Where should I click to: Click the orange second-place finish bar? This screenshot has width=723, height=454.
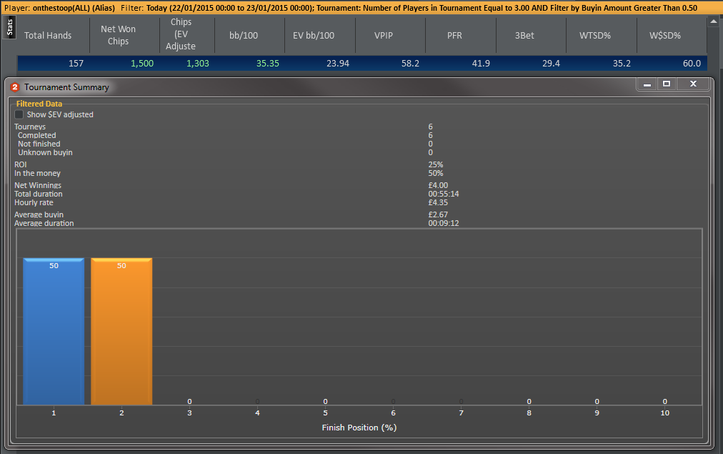pyautogui.click(x=121, y=331)
